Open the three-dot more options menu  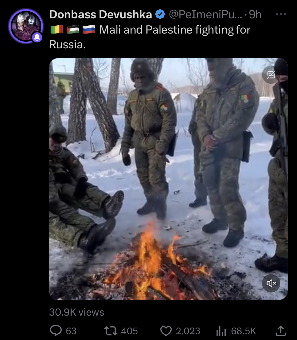(281, 14)
